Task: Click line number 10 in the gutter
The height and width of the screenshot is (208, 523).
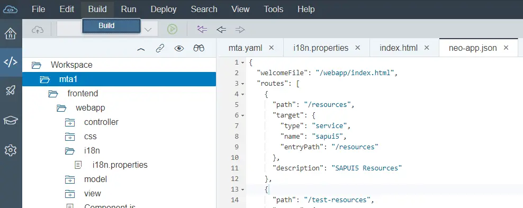Action: [235, 157]
